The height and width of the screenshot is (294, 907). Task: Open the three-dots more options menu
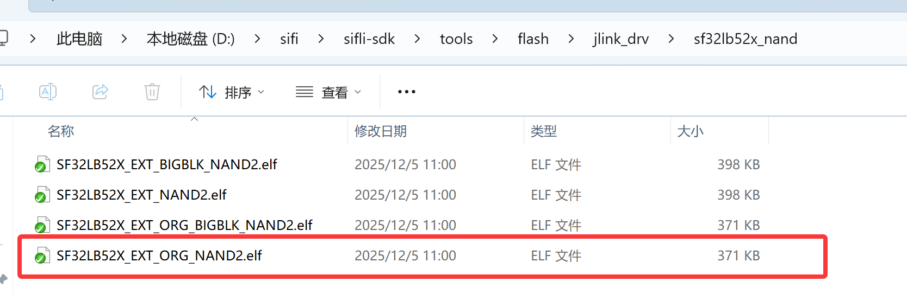coord(406,92)
